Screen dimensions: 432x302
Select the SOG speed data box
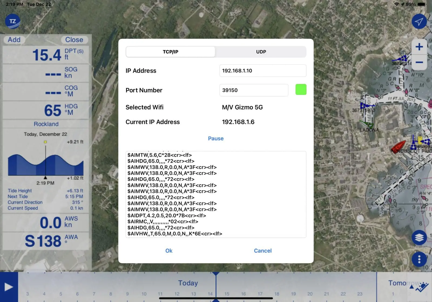pyautogui.click(x=46, y=73)
